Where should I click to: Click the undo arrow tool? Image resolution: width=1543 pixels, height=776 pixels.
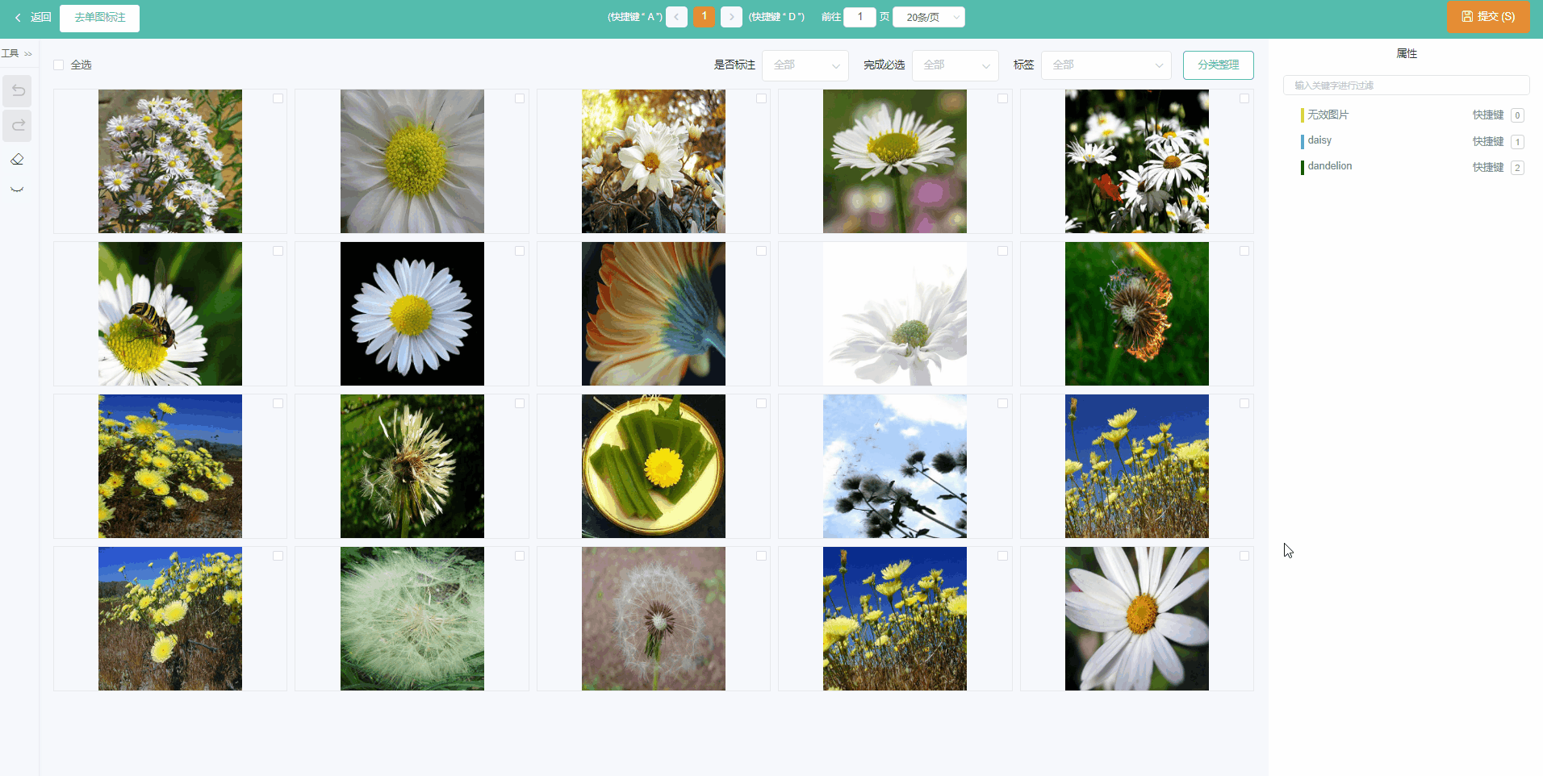pyautogui.click(x=18, y=91)
